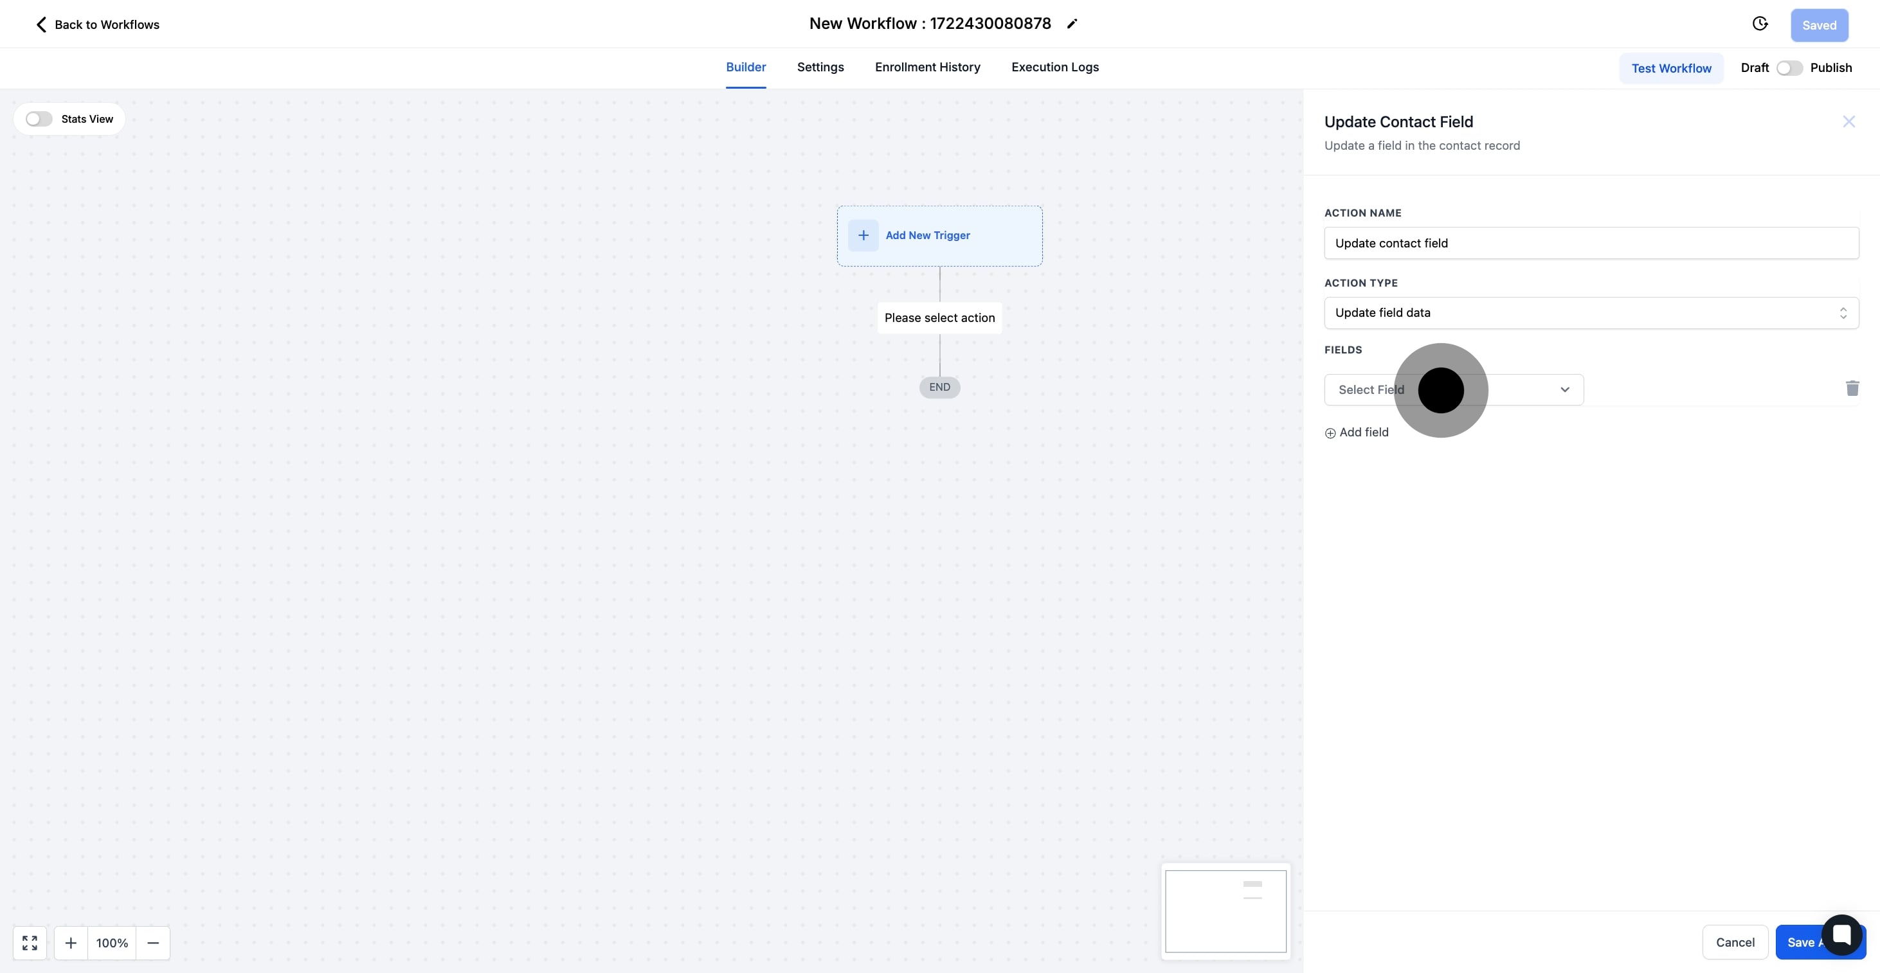
Task: Open the Enrollment History tab
Action: tap(927, 67)
